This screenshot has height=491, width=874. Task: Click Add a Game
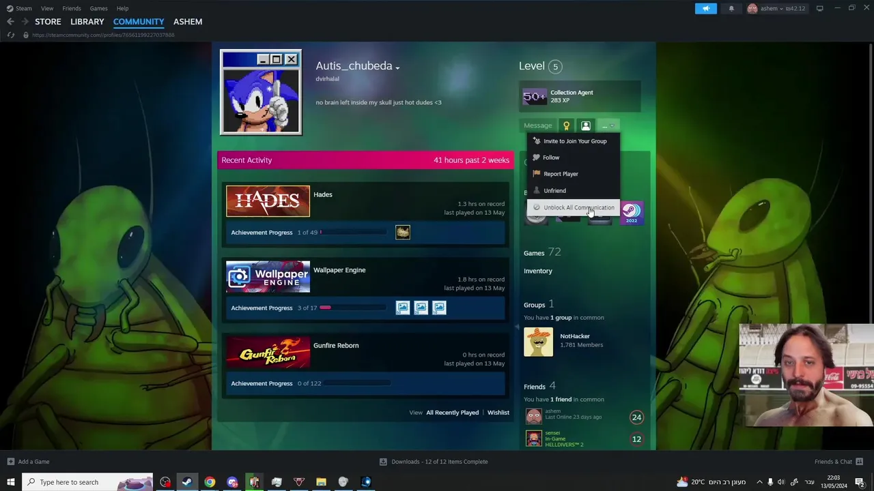(x=28, y=462)
